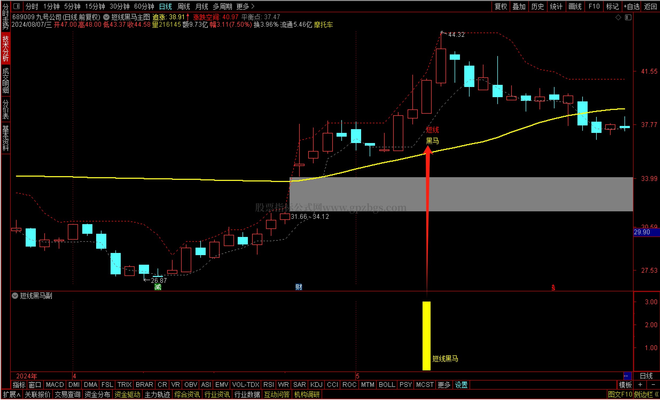Open the 多周期 multi-period view
Viewport: 660px width, 400px height.
222,6
